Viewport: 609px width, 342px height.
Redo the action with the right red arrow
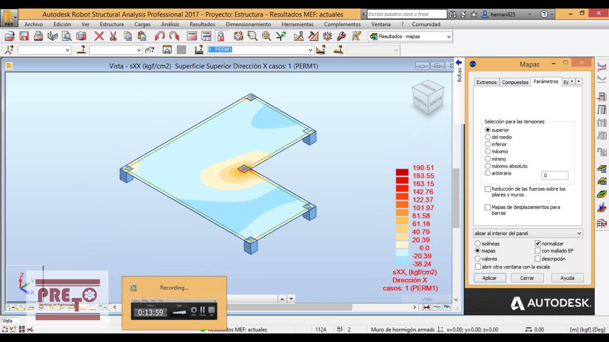[x=174, y=36]
